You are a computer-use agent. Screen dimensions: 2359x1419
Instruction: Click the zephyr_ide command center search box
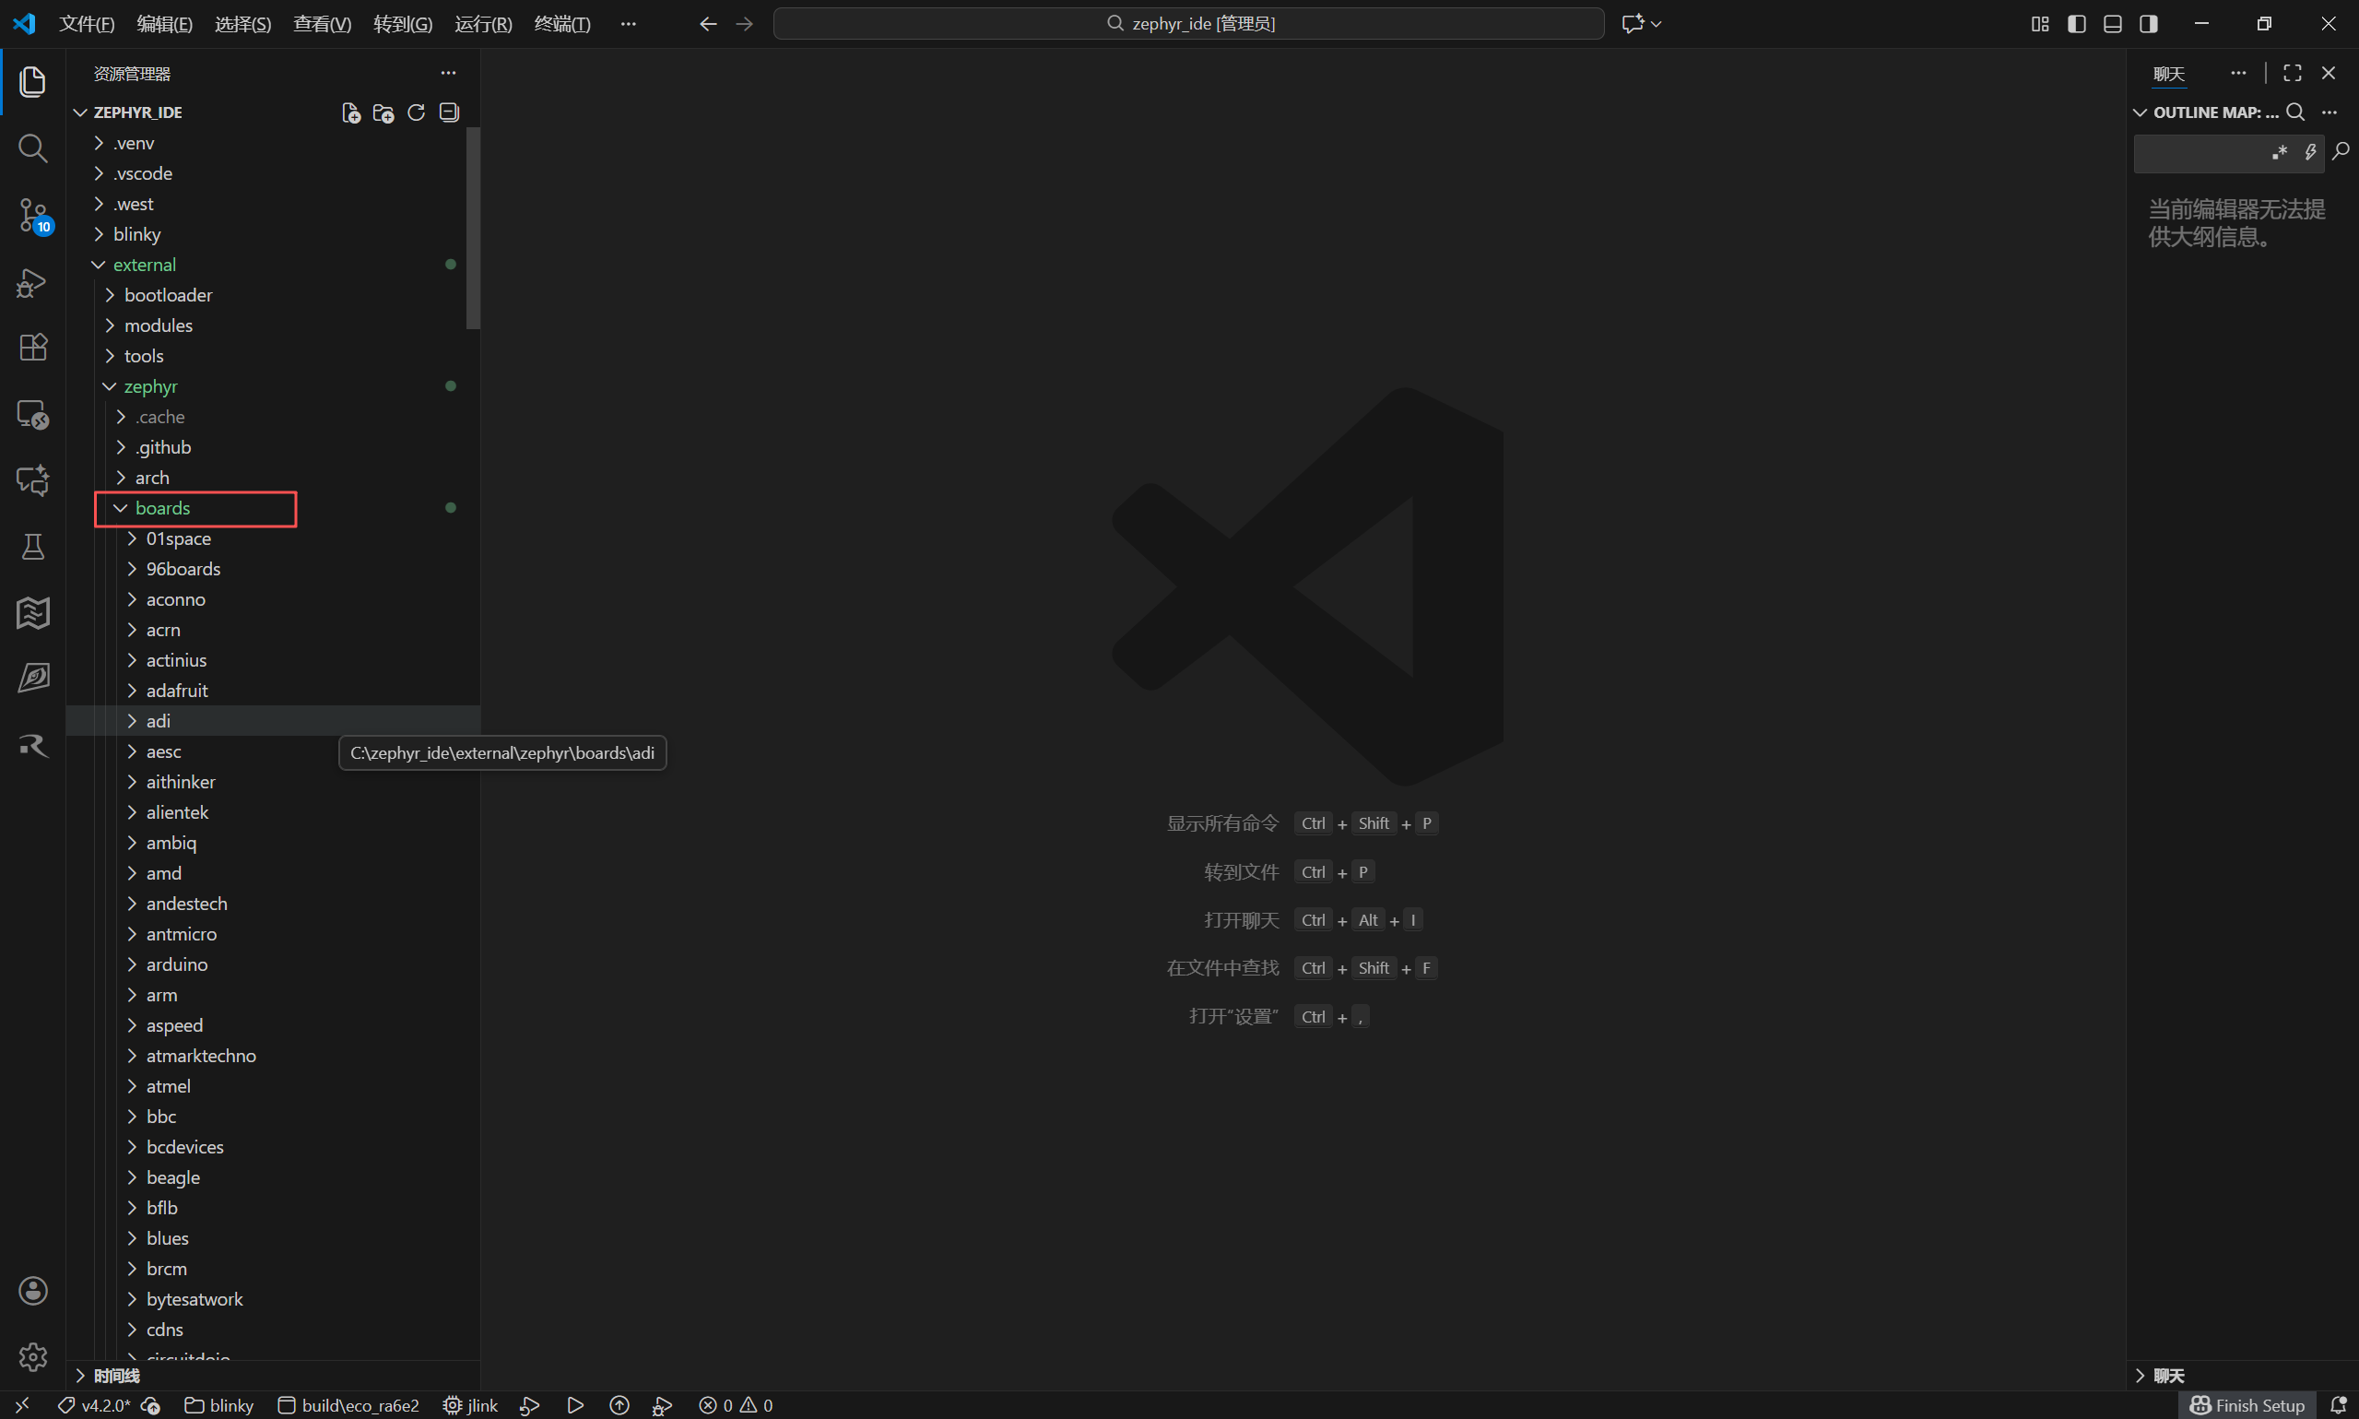(1188, 24)
